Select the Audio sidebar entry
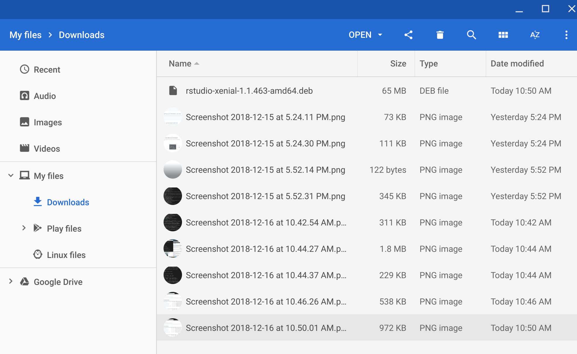Image resolution: width=577 pixels, height=354 pixels. click(x=44, y=96)
